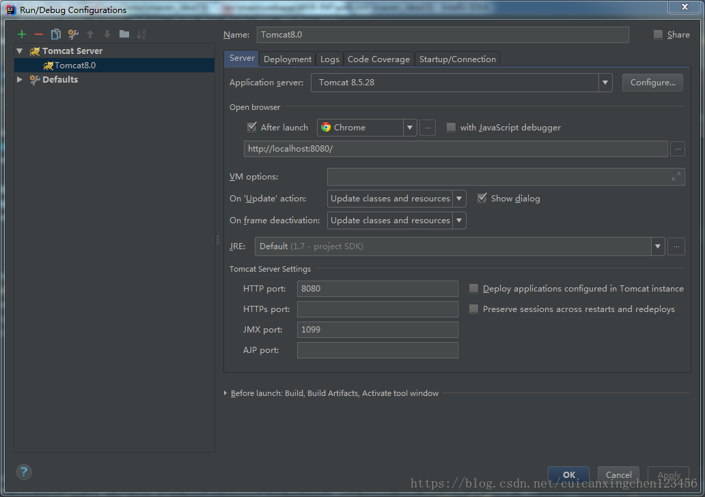Image resolution: width=705 pixels, height=497 pixels.
Task: Open JRE dropdown arrow
Action: 658,246
